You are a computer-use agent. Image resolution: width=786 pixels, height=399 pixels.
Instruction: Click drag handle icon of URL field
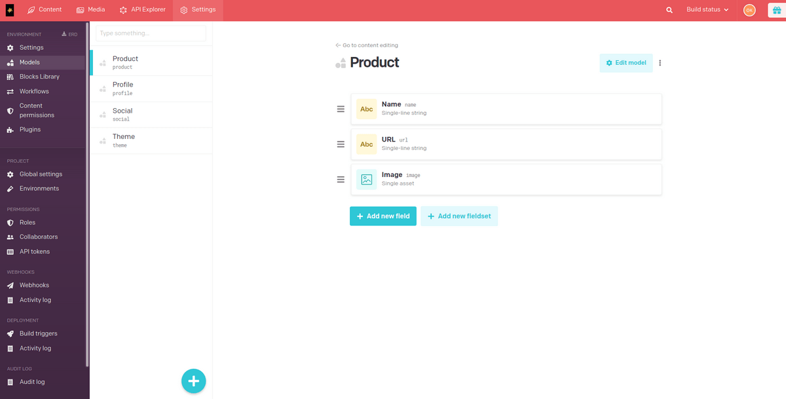341,144
